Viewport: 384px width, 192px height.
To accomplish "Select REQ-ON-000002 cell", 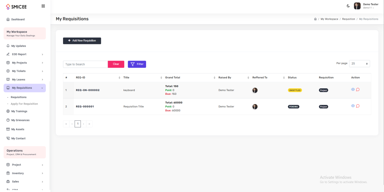I will click(x=88, y=90).
